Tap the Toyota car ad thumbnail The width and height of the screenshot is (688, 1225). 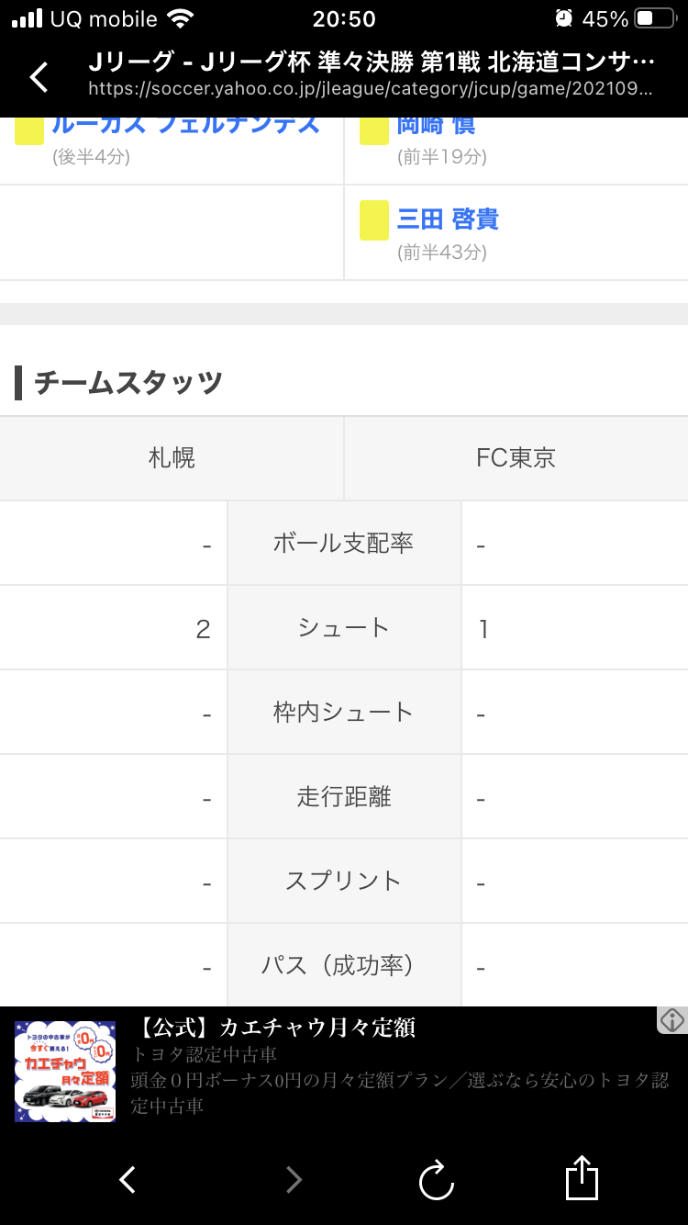[x=65, y=1071]
